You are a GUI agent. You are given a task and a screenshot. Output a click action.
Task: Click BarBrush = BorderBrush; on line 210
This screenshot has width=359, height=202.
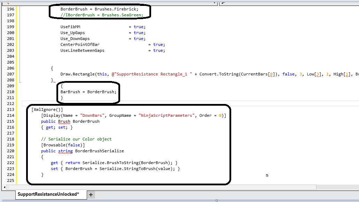[88, 92]
